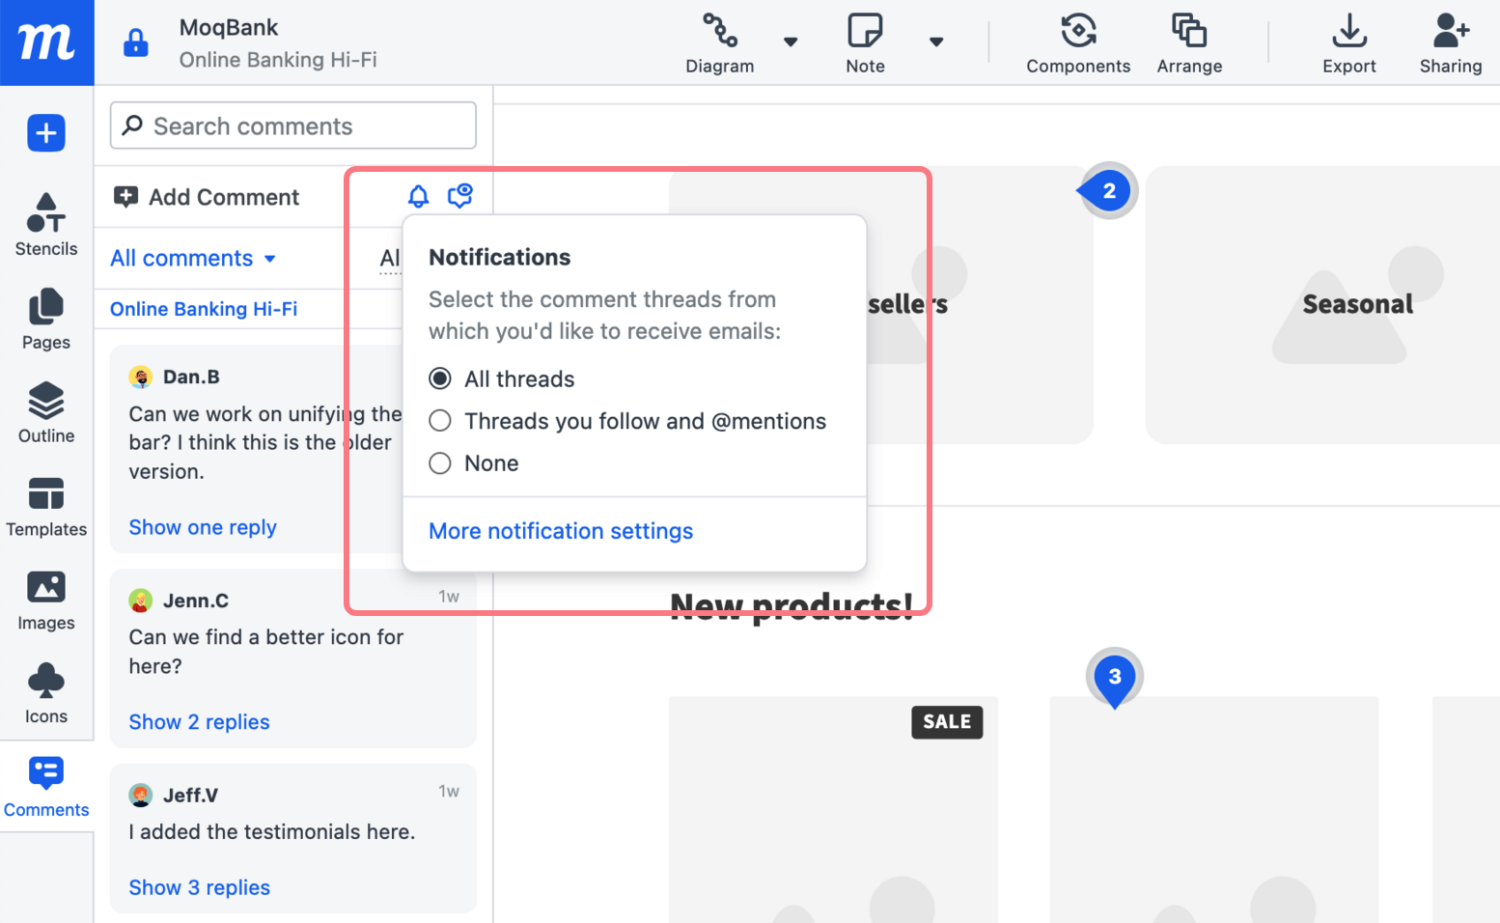
Task: Open Sharing settings
Action: [x=1450, y=42]
